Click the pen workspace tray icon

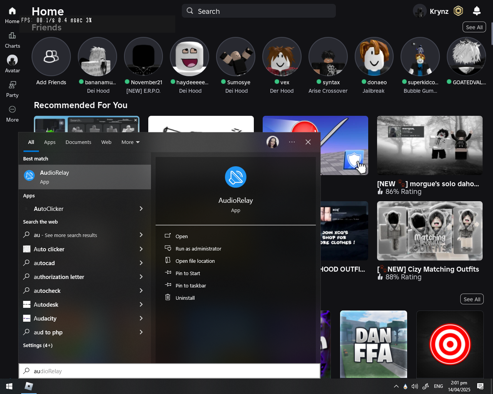[x=426, y=386]
